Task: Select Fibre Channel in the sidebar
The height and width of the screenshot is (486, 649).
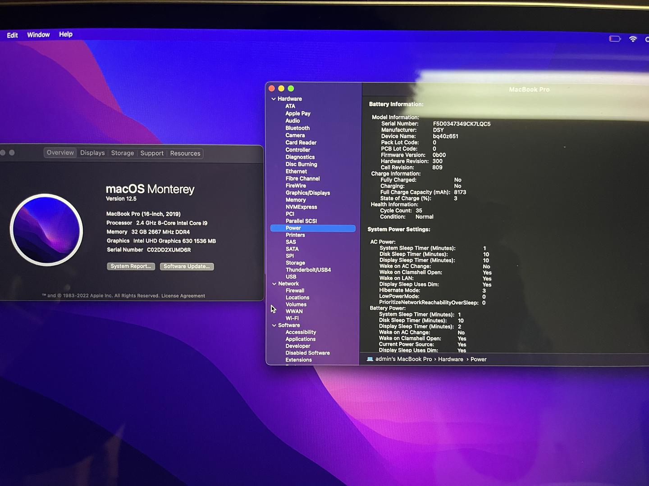Action: coord(303,179)
